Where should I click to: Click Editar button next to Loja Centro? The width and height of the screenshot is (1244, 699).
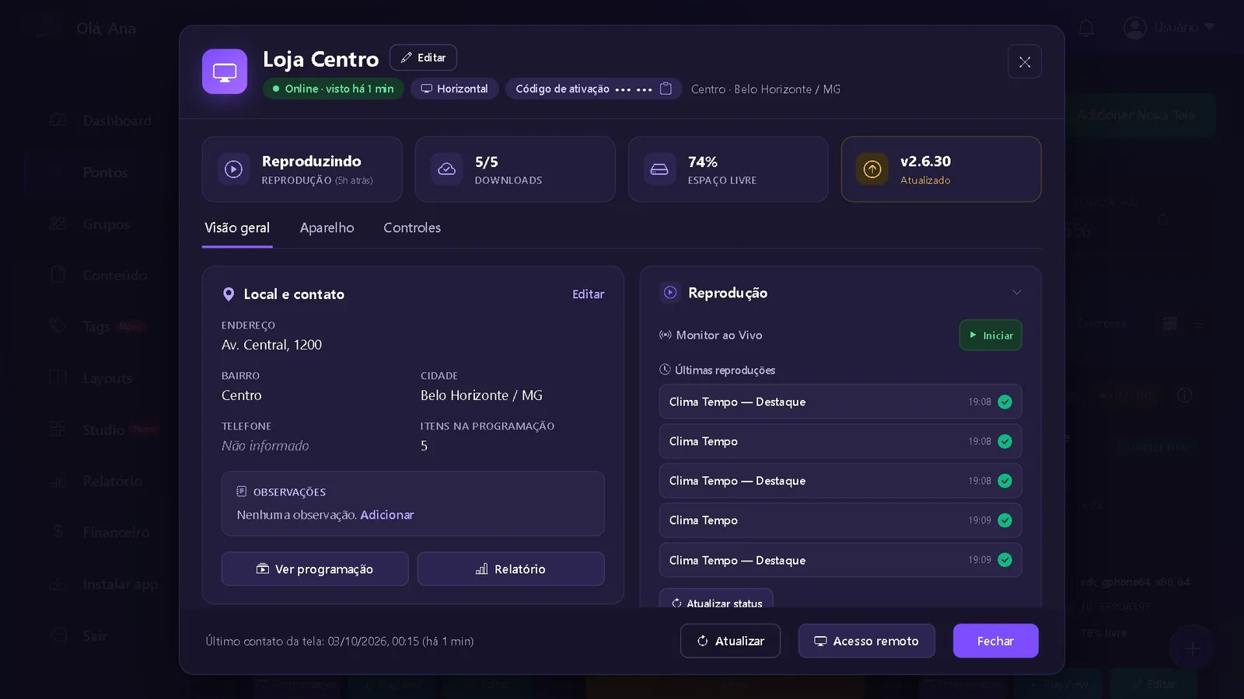pos(423,57)
